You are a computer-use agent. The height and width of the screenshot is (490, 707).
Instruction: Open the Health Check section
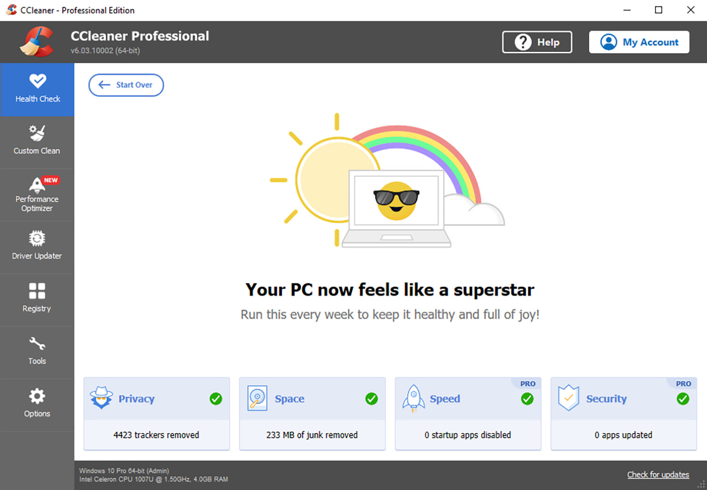[x=37, y=90]
